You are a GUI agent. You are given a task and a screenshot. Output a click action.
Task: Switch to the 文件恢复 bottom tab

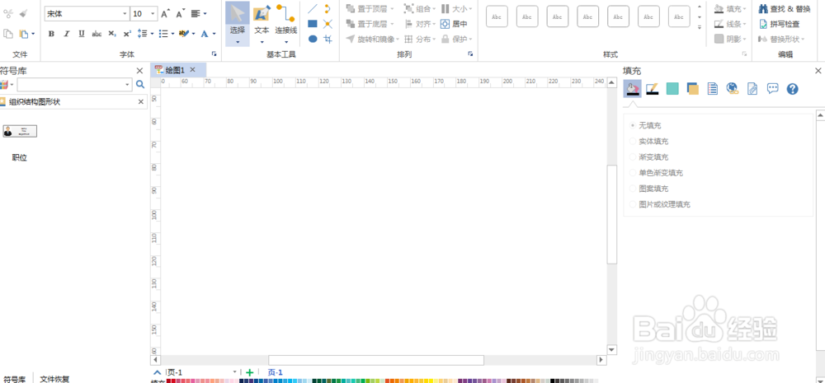[x=54, y=379]
